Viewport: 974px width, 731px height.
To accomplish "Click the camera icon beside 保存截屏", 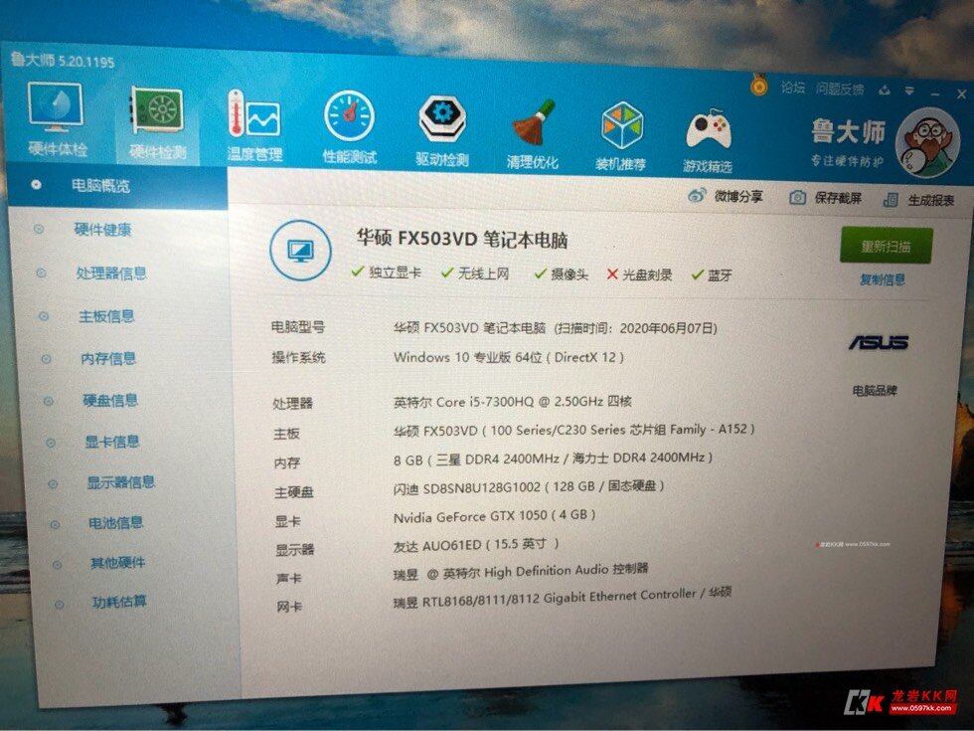I will pos(797,198).
